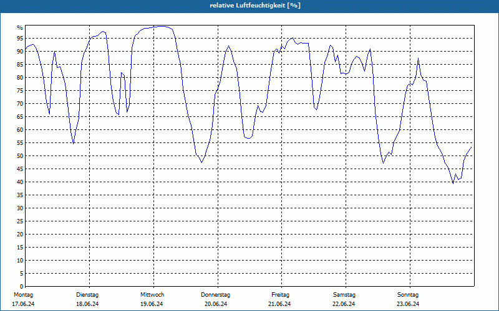Click the 'Dienstag' axis label
Viewport: 499px width, 311px height.
coord(87,295)
